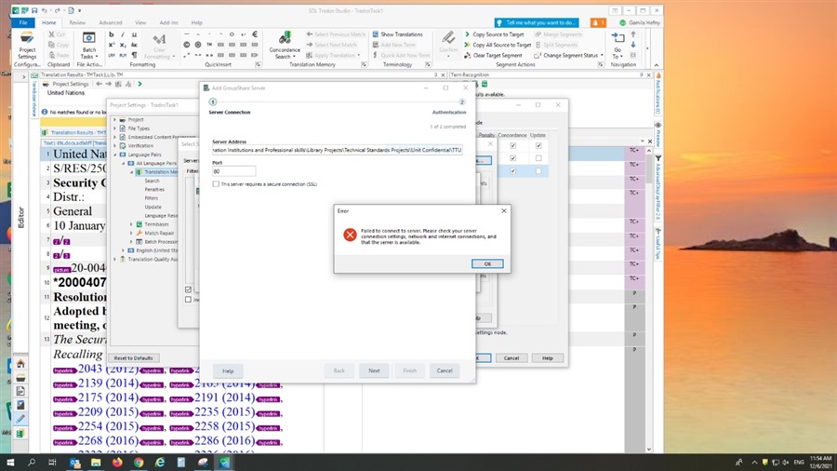Open the Windows Start menu

click(x=10, y=463)
